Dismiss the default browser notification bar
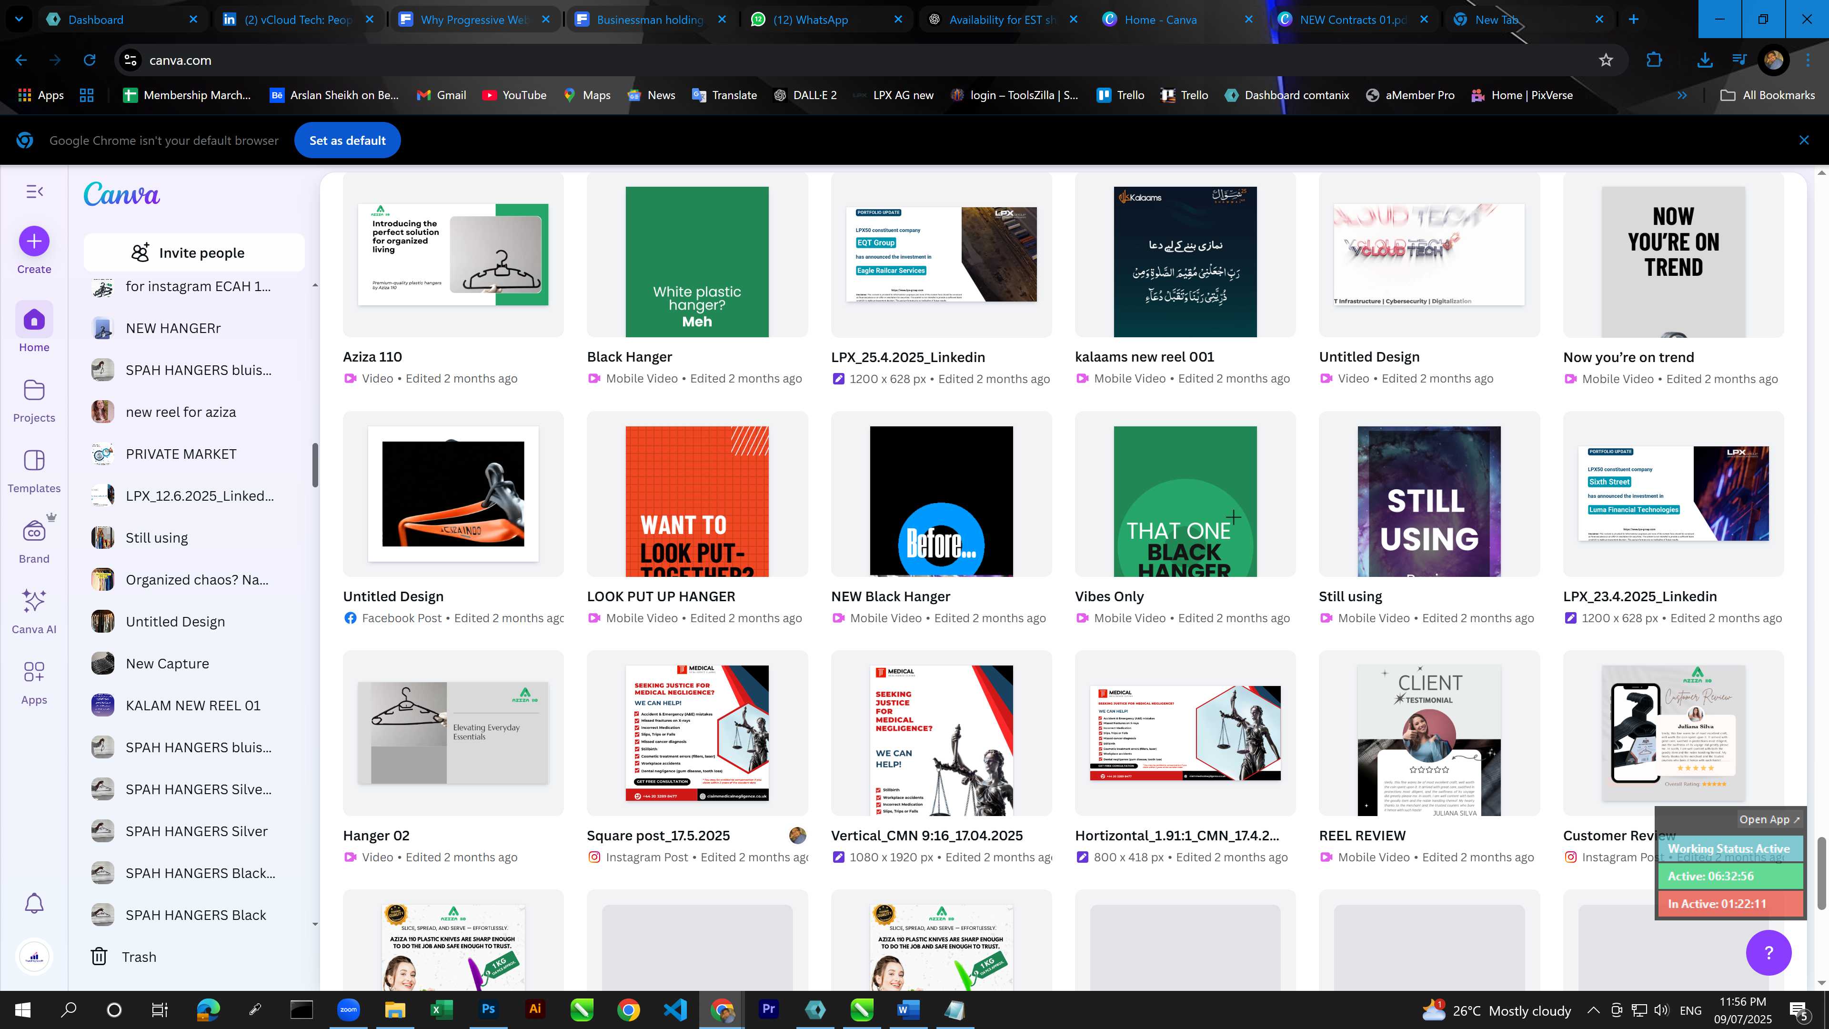The width and height of the screenshot is (1829, 1029). tap(1804, 141)
